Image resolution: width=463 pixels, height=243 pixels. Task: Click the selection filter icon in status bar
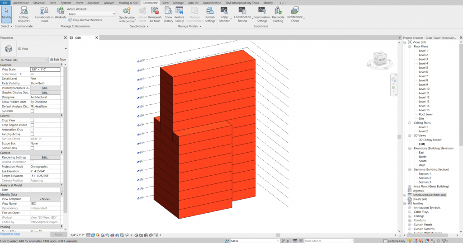tap(444, 241)
